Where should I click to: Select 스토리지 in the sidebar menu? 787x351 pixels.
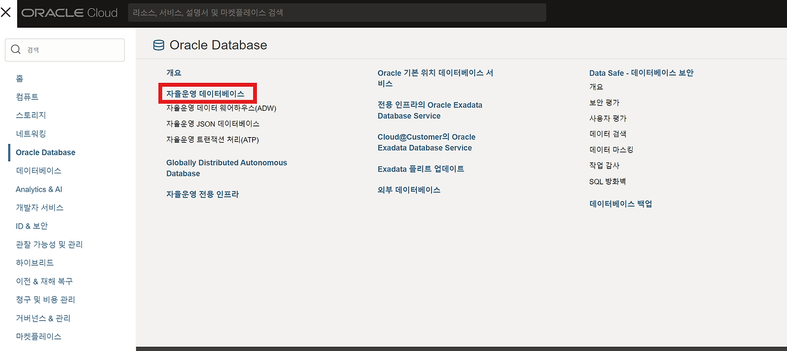pos(31,116)
